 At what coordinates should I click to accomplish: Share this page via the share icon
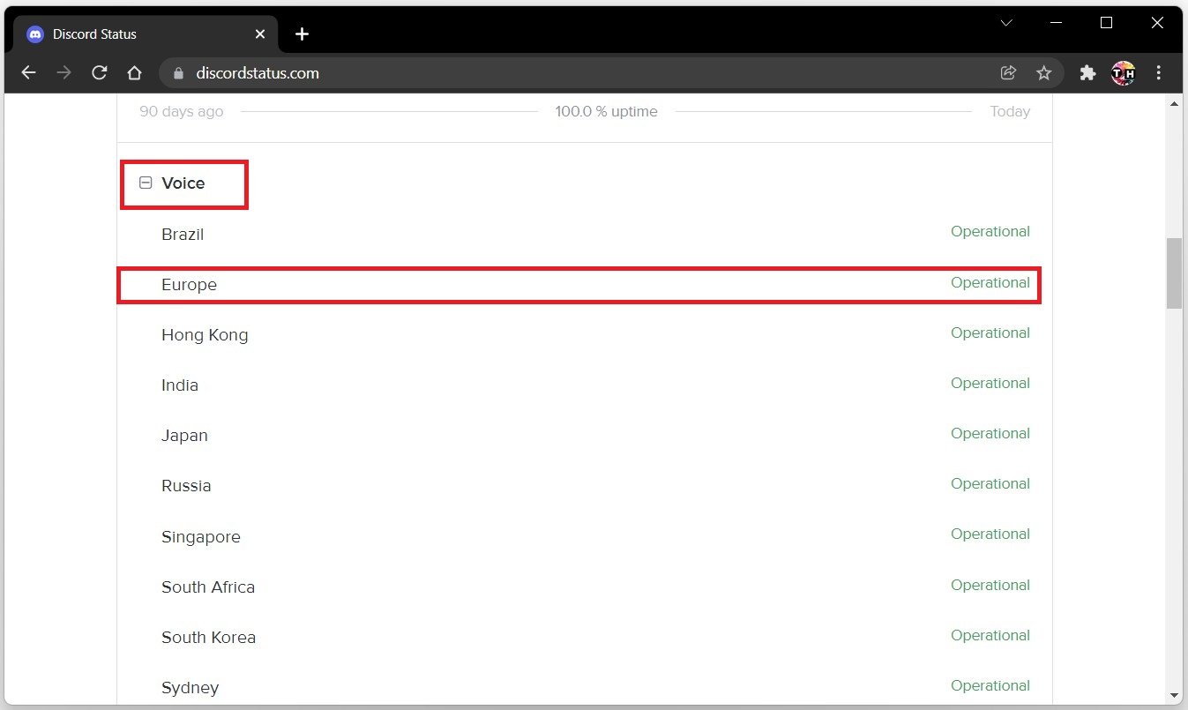[x=1008, y=73]
